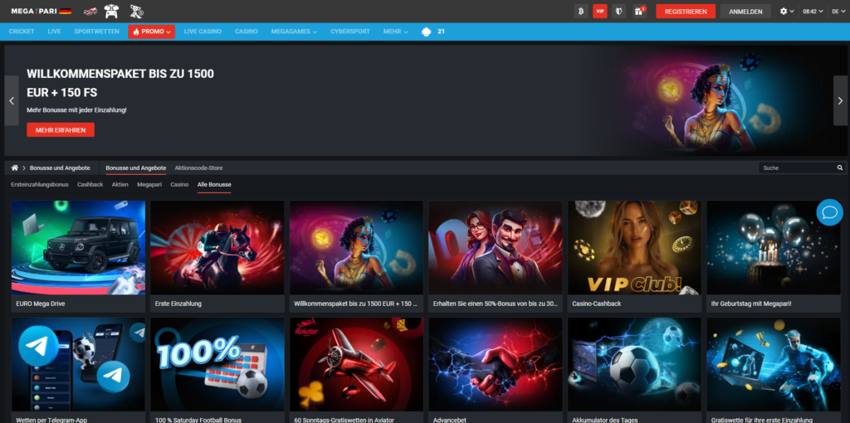Go to home via breadcrumb house icon
This screenshot has height=423, width=850.
15,168
